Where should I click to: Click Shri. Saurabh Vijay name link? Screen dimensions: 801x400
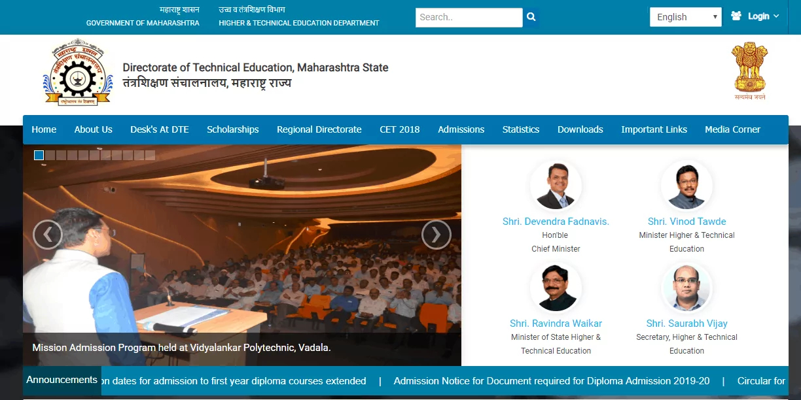click(686, 324)
